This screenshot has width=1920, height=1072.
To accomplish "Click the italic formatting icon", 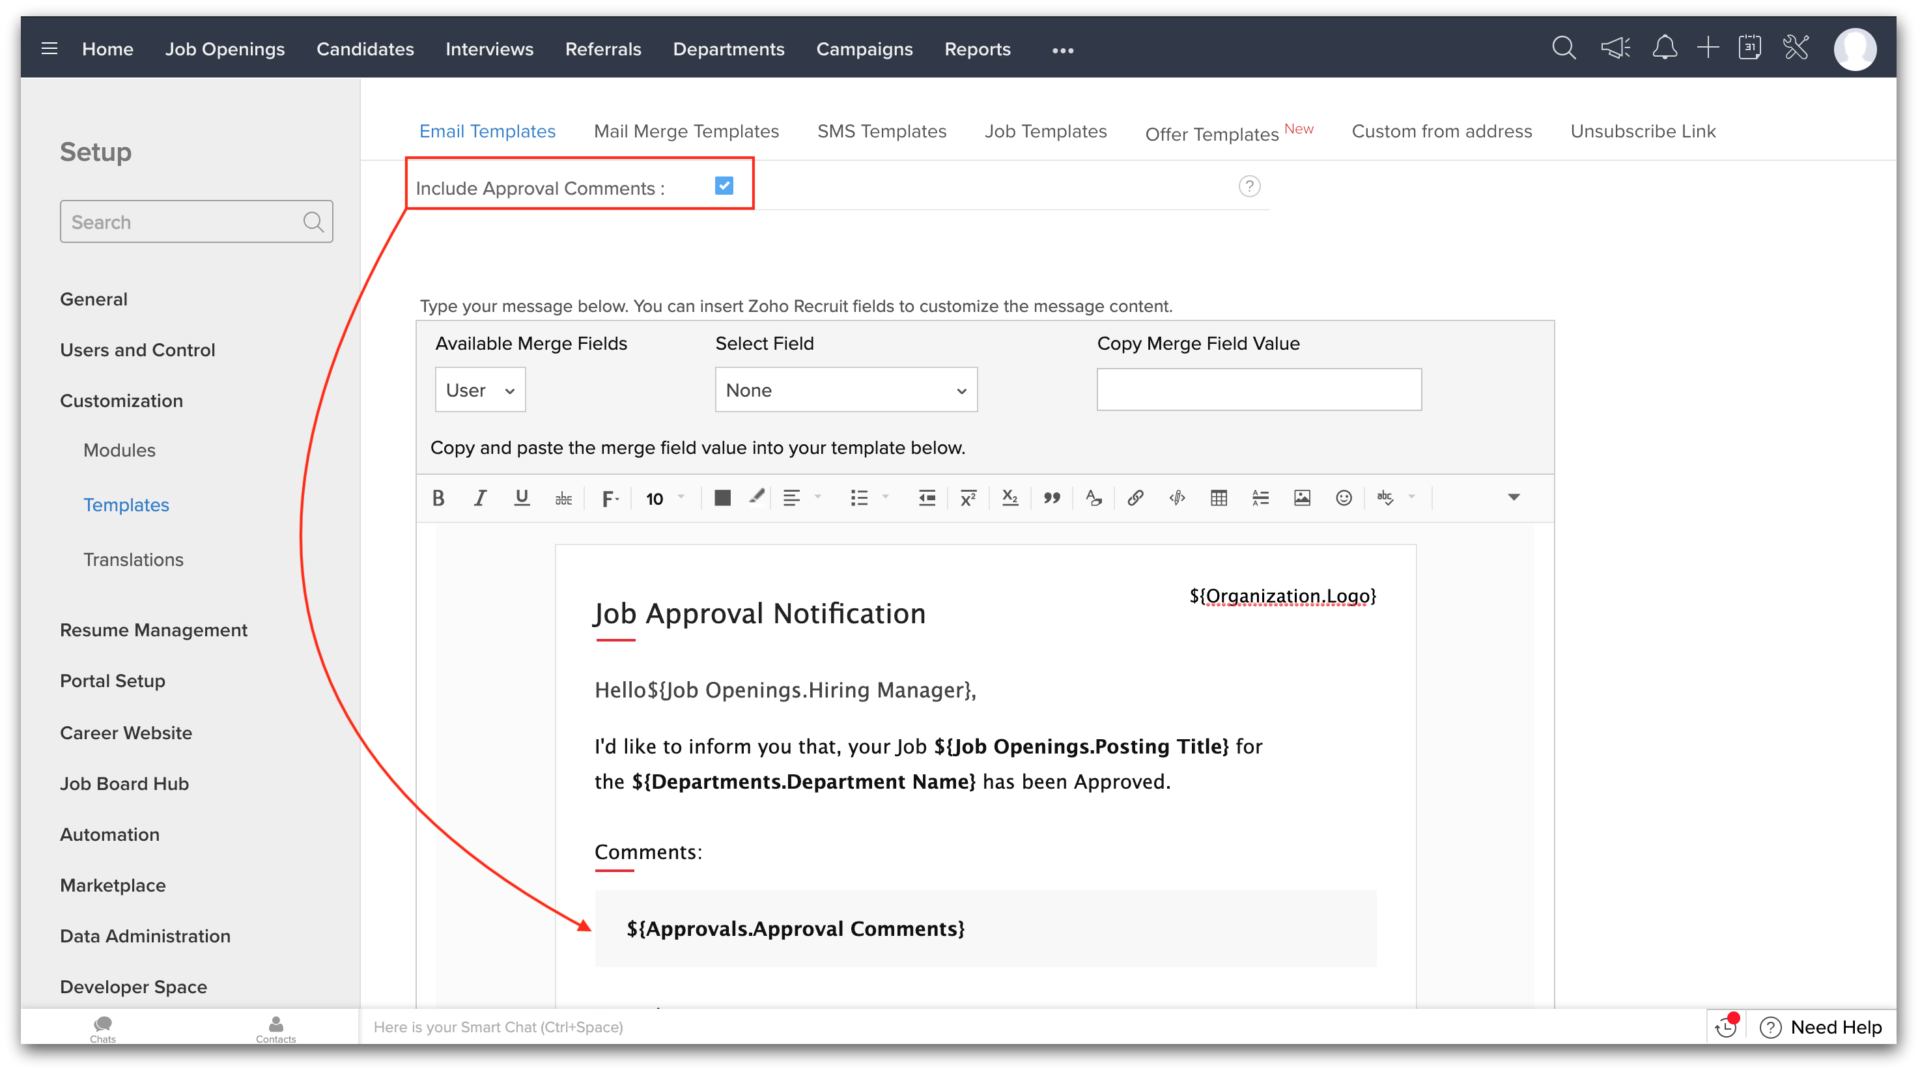I will coord(480,498).
